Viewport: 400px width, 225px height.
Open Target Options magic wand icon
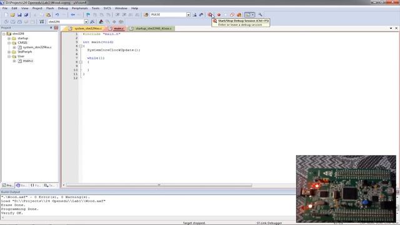[x=92, y=22]
